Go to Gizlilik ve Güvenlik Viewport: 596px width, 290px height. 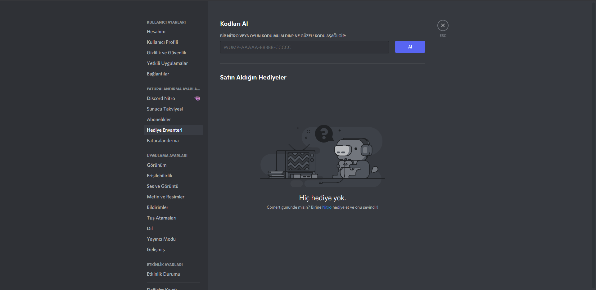click(x=173, y=53)
